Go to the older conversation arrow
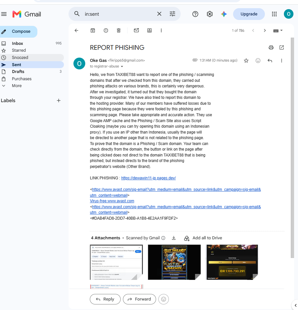Screen dimensions: 298x310 265,30
